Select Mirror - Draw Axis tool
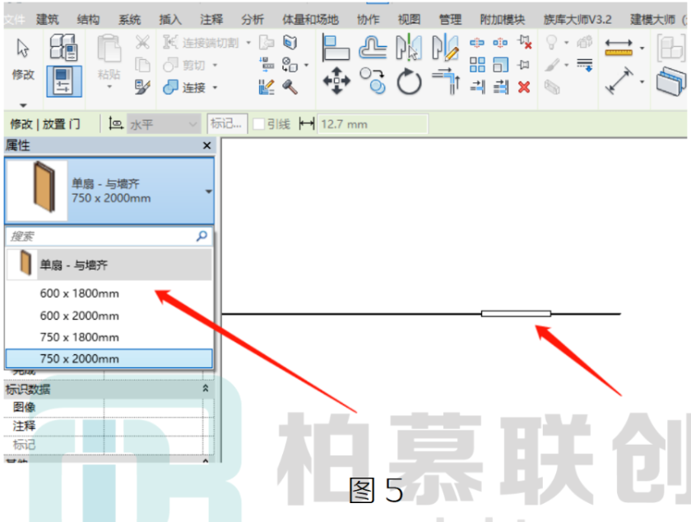Image resolution: width=691 pixels, height=522 pixels. tap(445, 48)
